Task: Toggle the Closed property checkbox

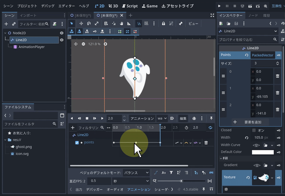Action: (254, 130)
